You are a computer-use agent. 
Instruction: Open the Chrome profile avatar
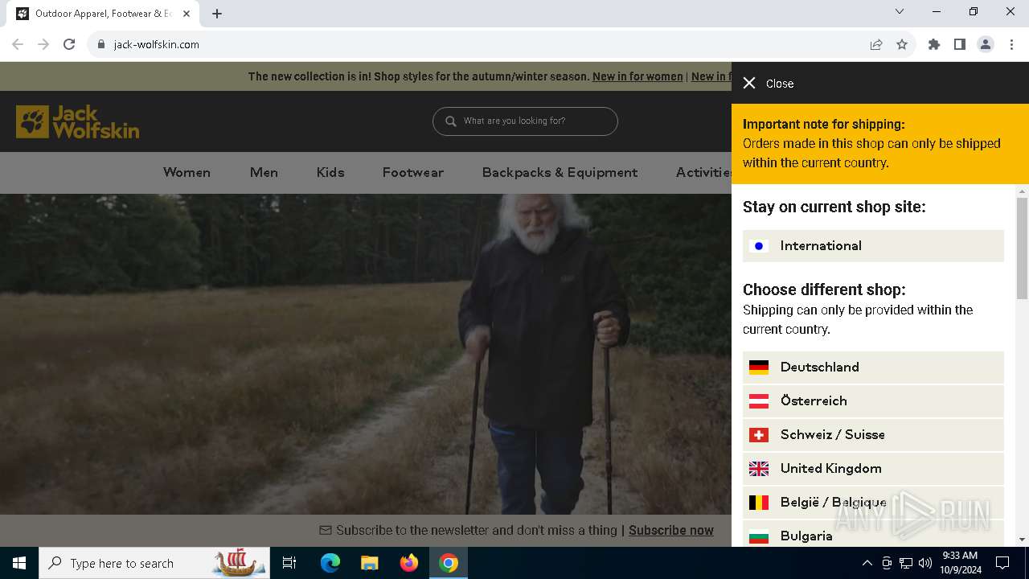[986, 44]
